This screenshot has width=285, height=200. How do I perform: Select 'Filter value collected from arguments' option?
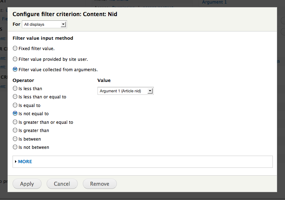15,69
